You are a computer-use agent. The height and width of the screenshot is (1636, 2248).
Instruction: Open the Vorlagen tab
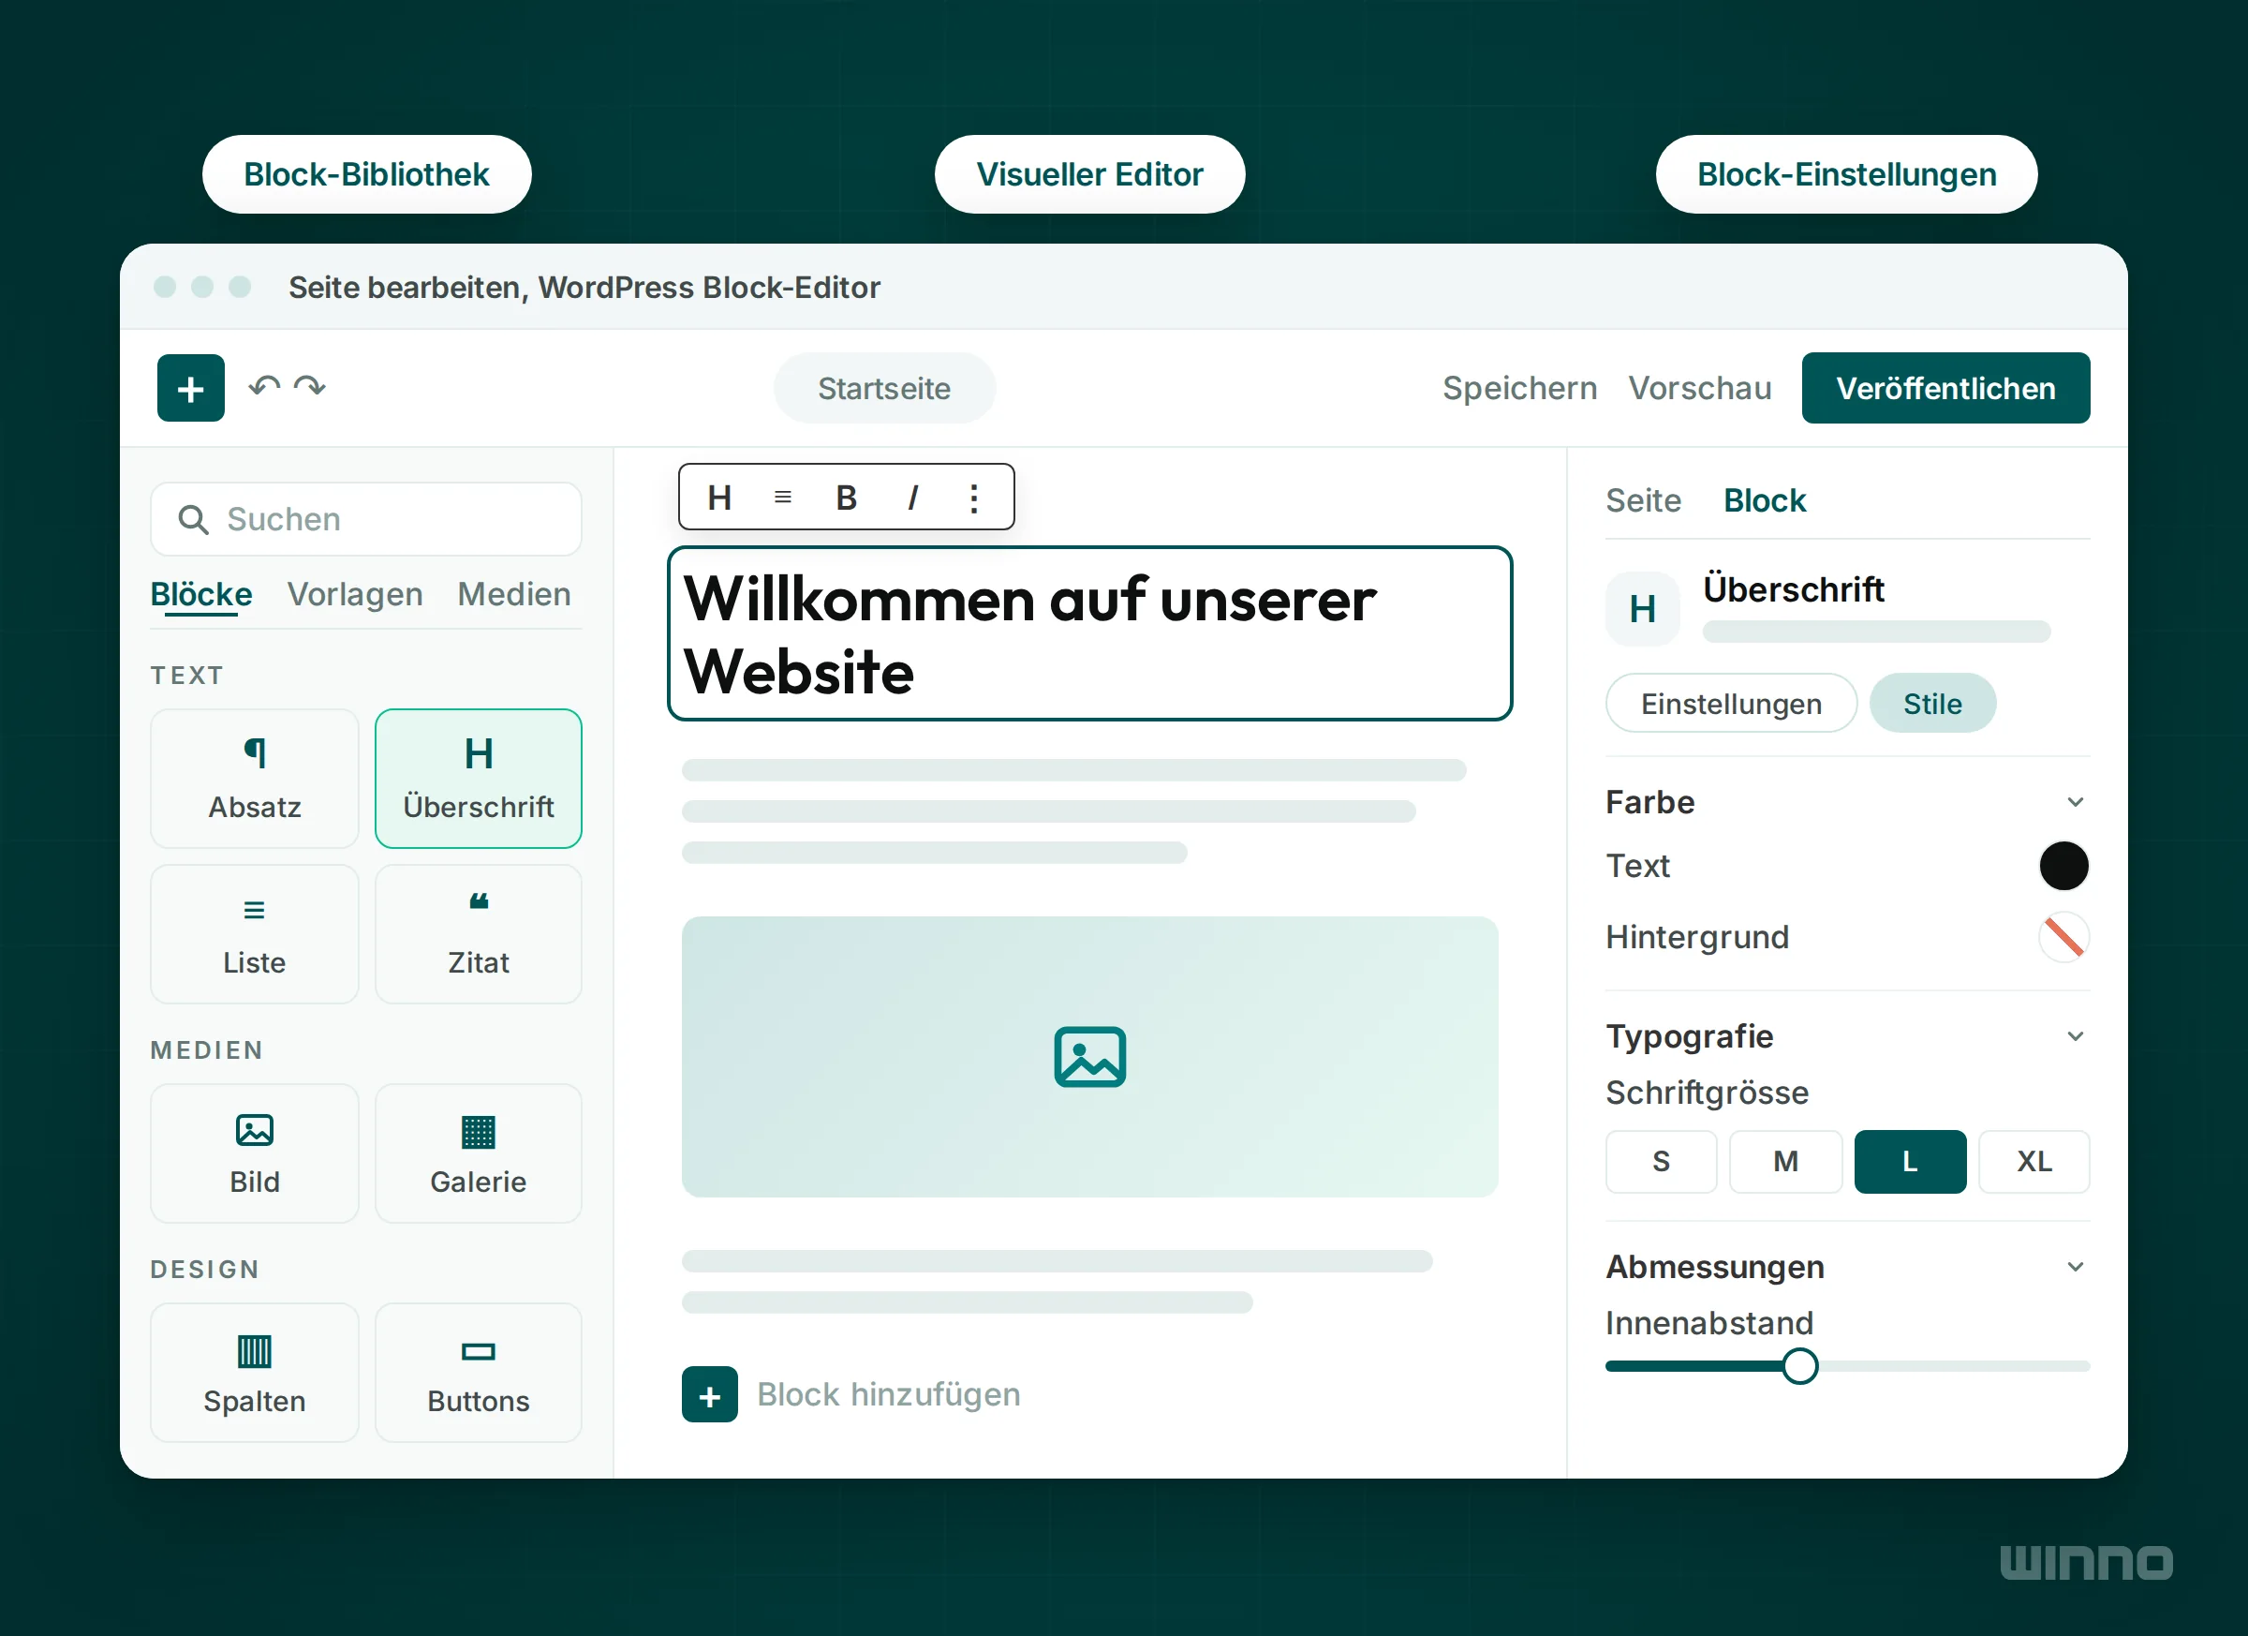point(355,594)
